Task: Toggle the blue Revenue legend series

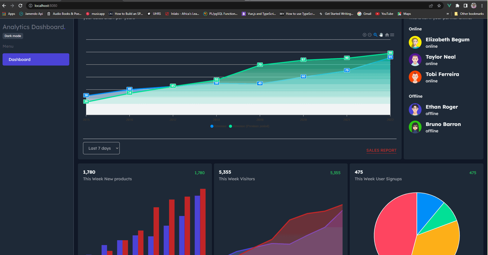Action: 218,126
